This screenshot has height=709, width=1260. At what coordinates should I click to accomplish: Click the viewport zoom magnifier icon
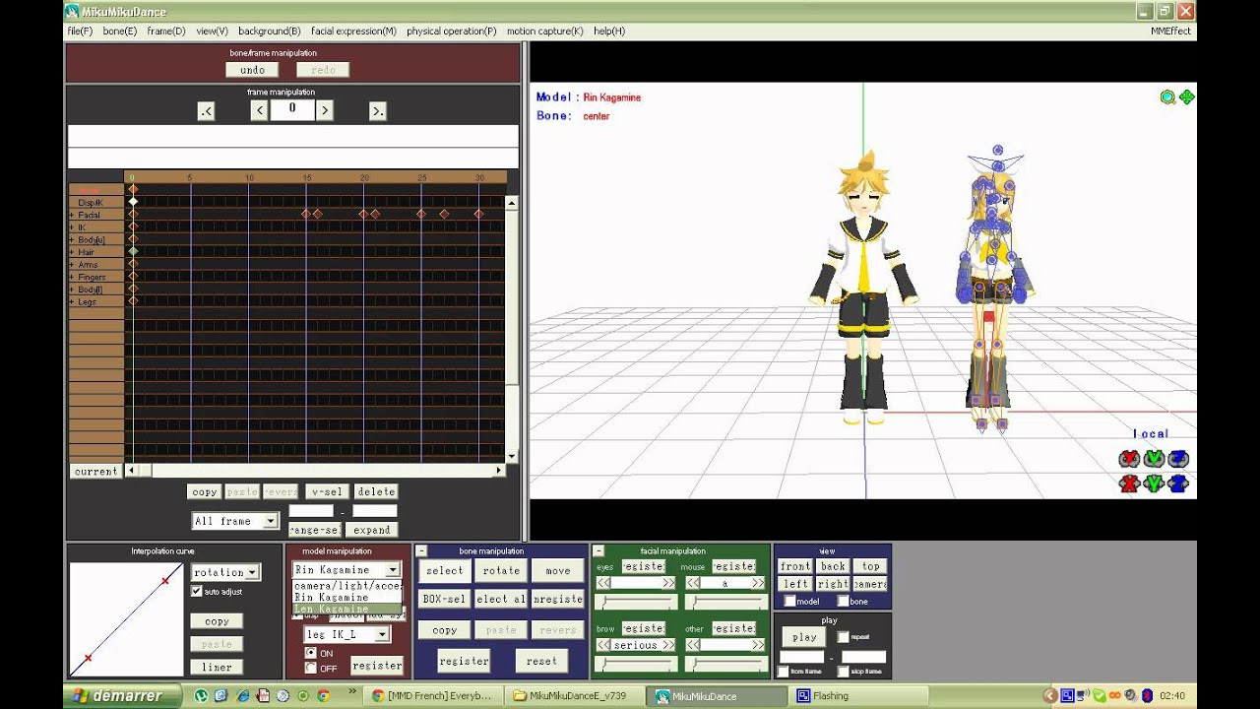(1167, 97)
